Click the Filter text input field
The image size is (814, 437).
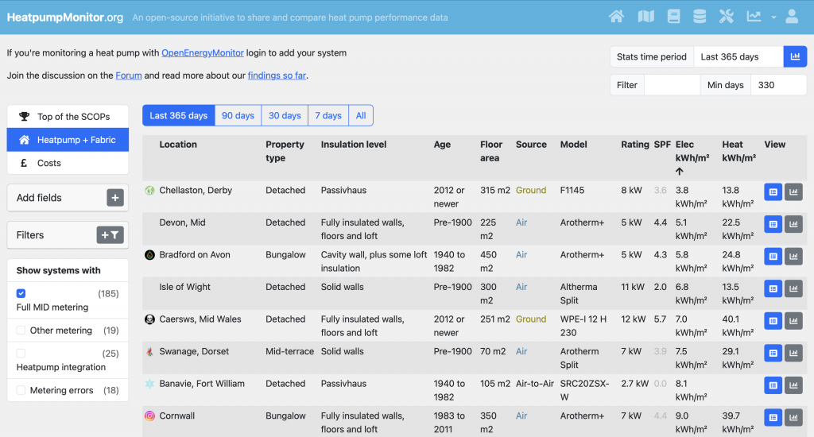pyautogui.click(x=672, y=85)
